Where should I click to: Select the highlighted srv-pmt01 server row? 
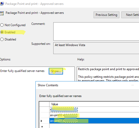(x=94, y=121)
